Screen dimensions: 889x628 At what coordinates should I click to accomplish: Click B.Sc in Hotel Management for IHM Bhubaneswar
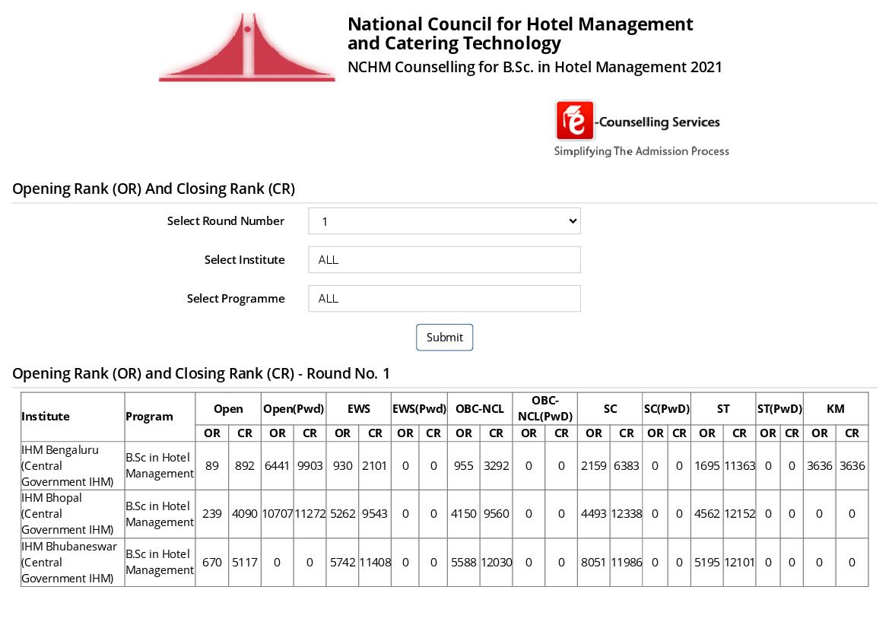pos(160,563)
